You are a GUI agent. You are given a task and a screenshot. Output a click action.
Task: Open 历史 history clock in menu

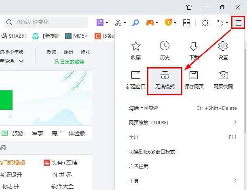coord(165,51)
